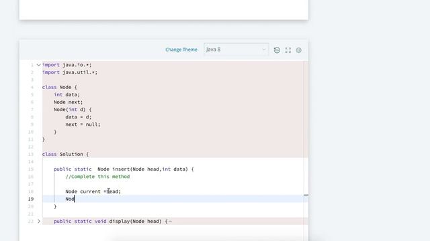
Task: Click on 'int data;' line
Action: [67, 94]
